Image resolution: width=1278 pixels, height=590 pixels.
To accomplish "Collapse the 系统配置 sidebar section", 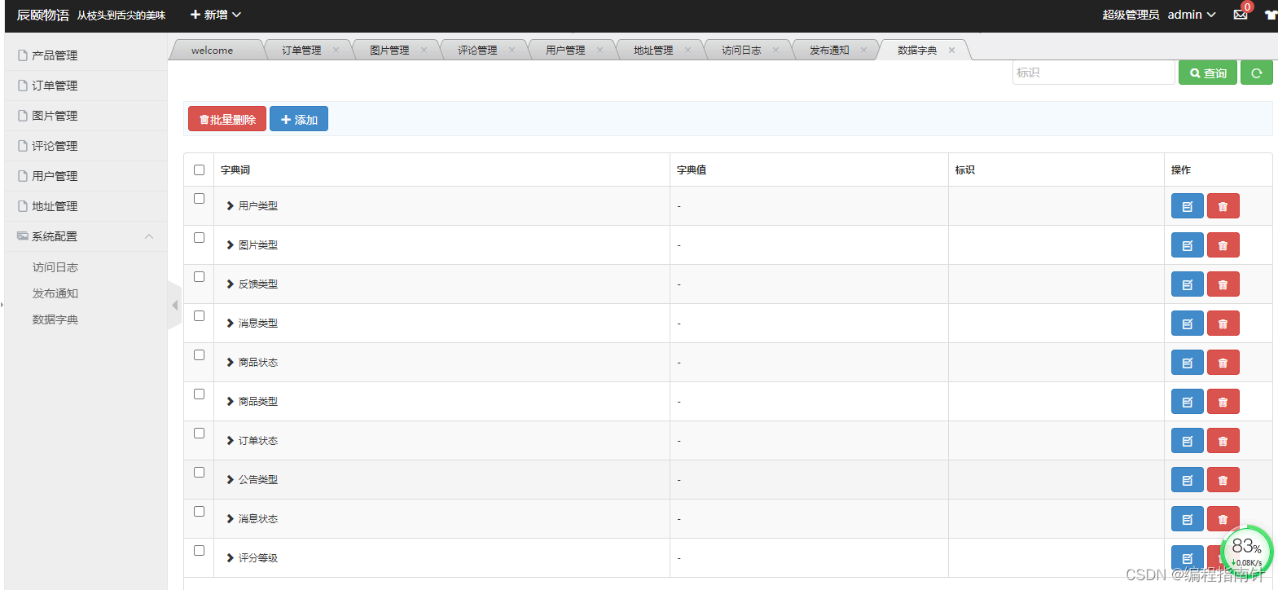I will tap(86, 236).
